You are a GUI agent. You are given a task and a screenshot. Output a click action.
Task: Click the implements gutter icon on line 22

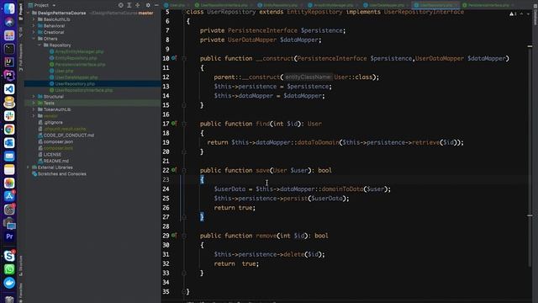point(174,170)
